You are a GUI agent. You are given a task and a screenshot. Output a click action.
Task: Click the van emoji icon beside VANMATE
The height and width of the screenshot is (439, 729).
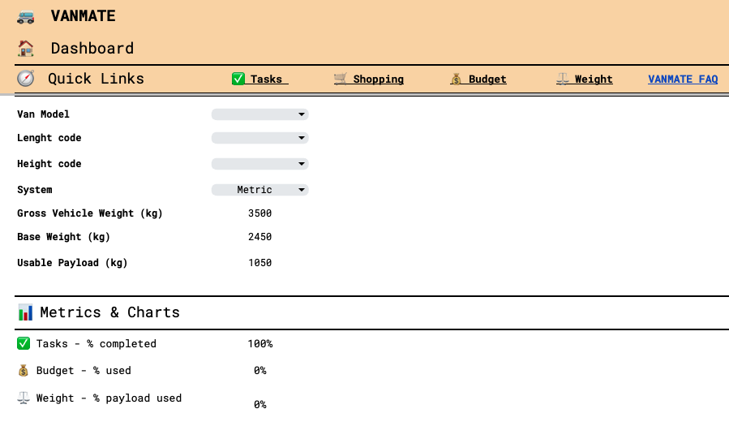coord(26,17)
